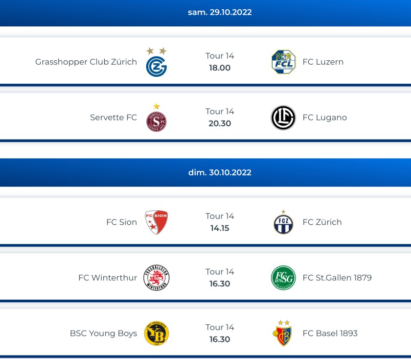Open the Servette FC crest
This screenshot has width=411, height=359.
(x=157, y=120)
